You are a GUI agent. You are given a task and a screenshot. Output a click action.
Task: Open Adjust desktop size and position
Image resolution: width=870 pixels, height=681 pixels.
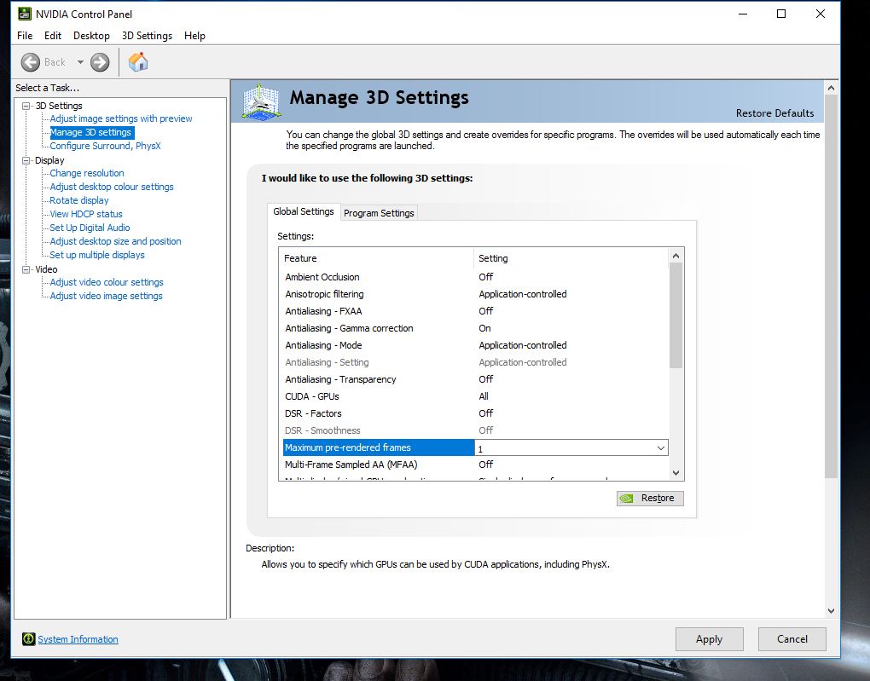115,241
